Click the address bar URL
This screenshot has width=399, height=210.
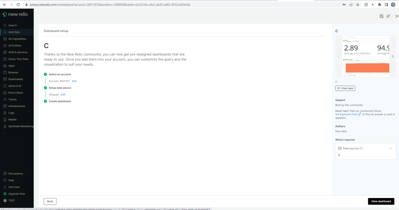(x=110, y=5)
